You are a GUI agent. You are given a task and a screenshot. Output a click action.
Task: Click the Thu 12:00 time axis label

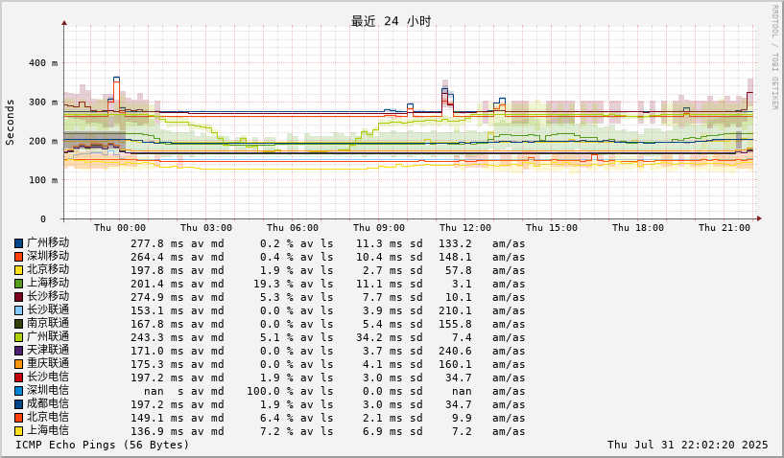[465, 228]
